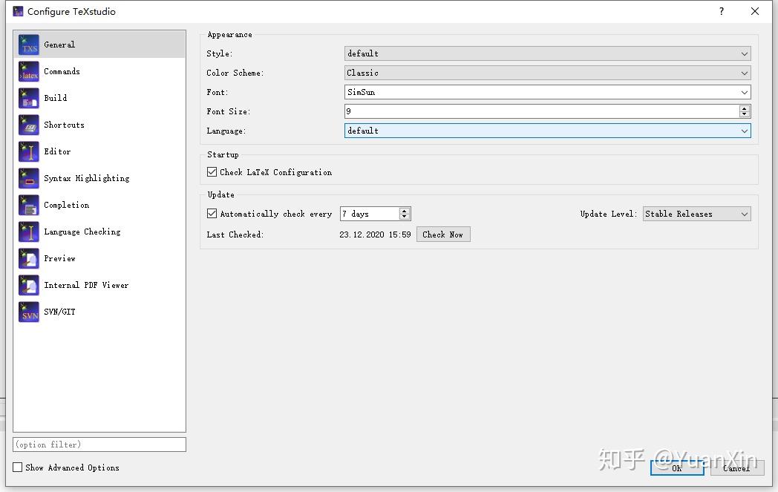Toggle the Check LaTeX Configuration checkbox

click(212, 171)
